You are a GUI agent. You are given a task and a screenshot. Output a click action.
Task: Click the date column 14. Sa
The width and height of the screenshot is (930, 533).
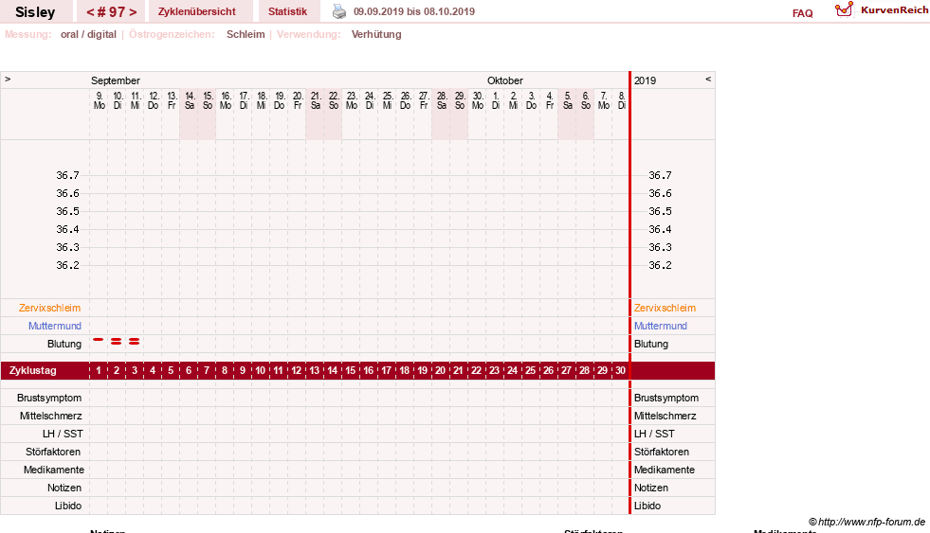190,100
